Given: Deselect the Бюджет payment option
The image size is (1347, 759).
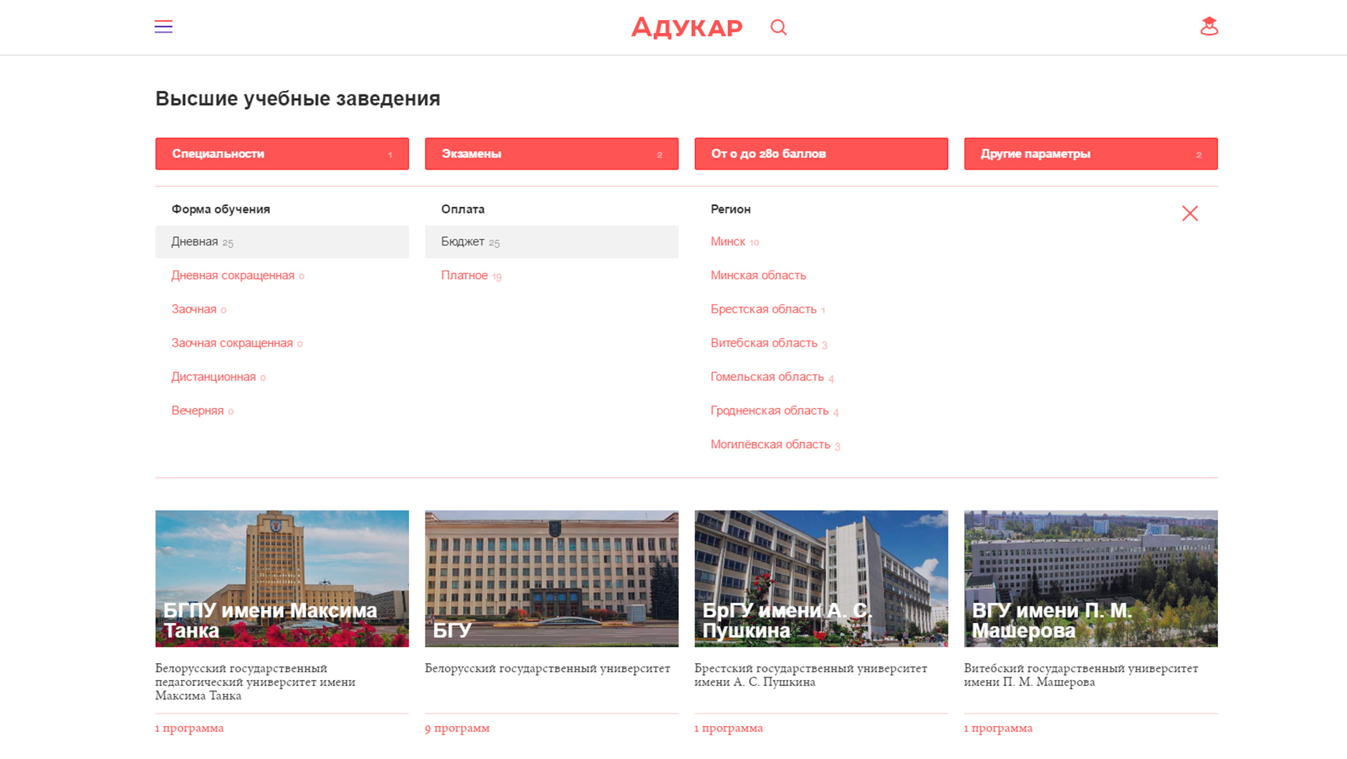Looking at the screenshot, I should (x=552, y=242).
